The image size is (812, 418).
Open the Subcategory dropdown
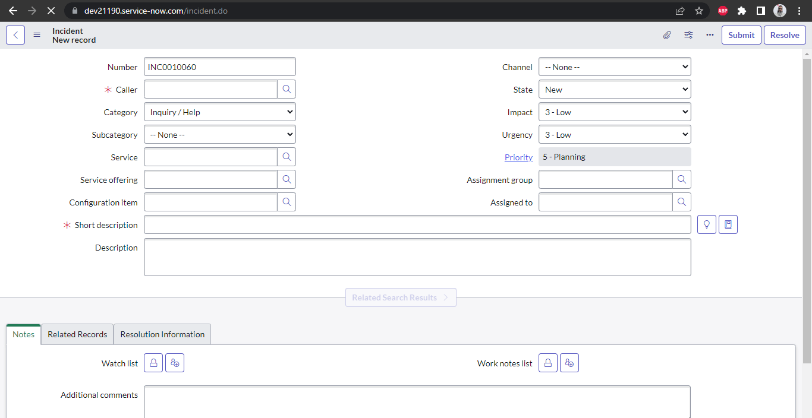coord(219,134)
